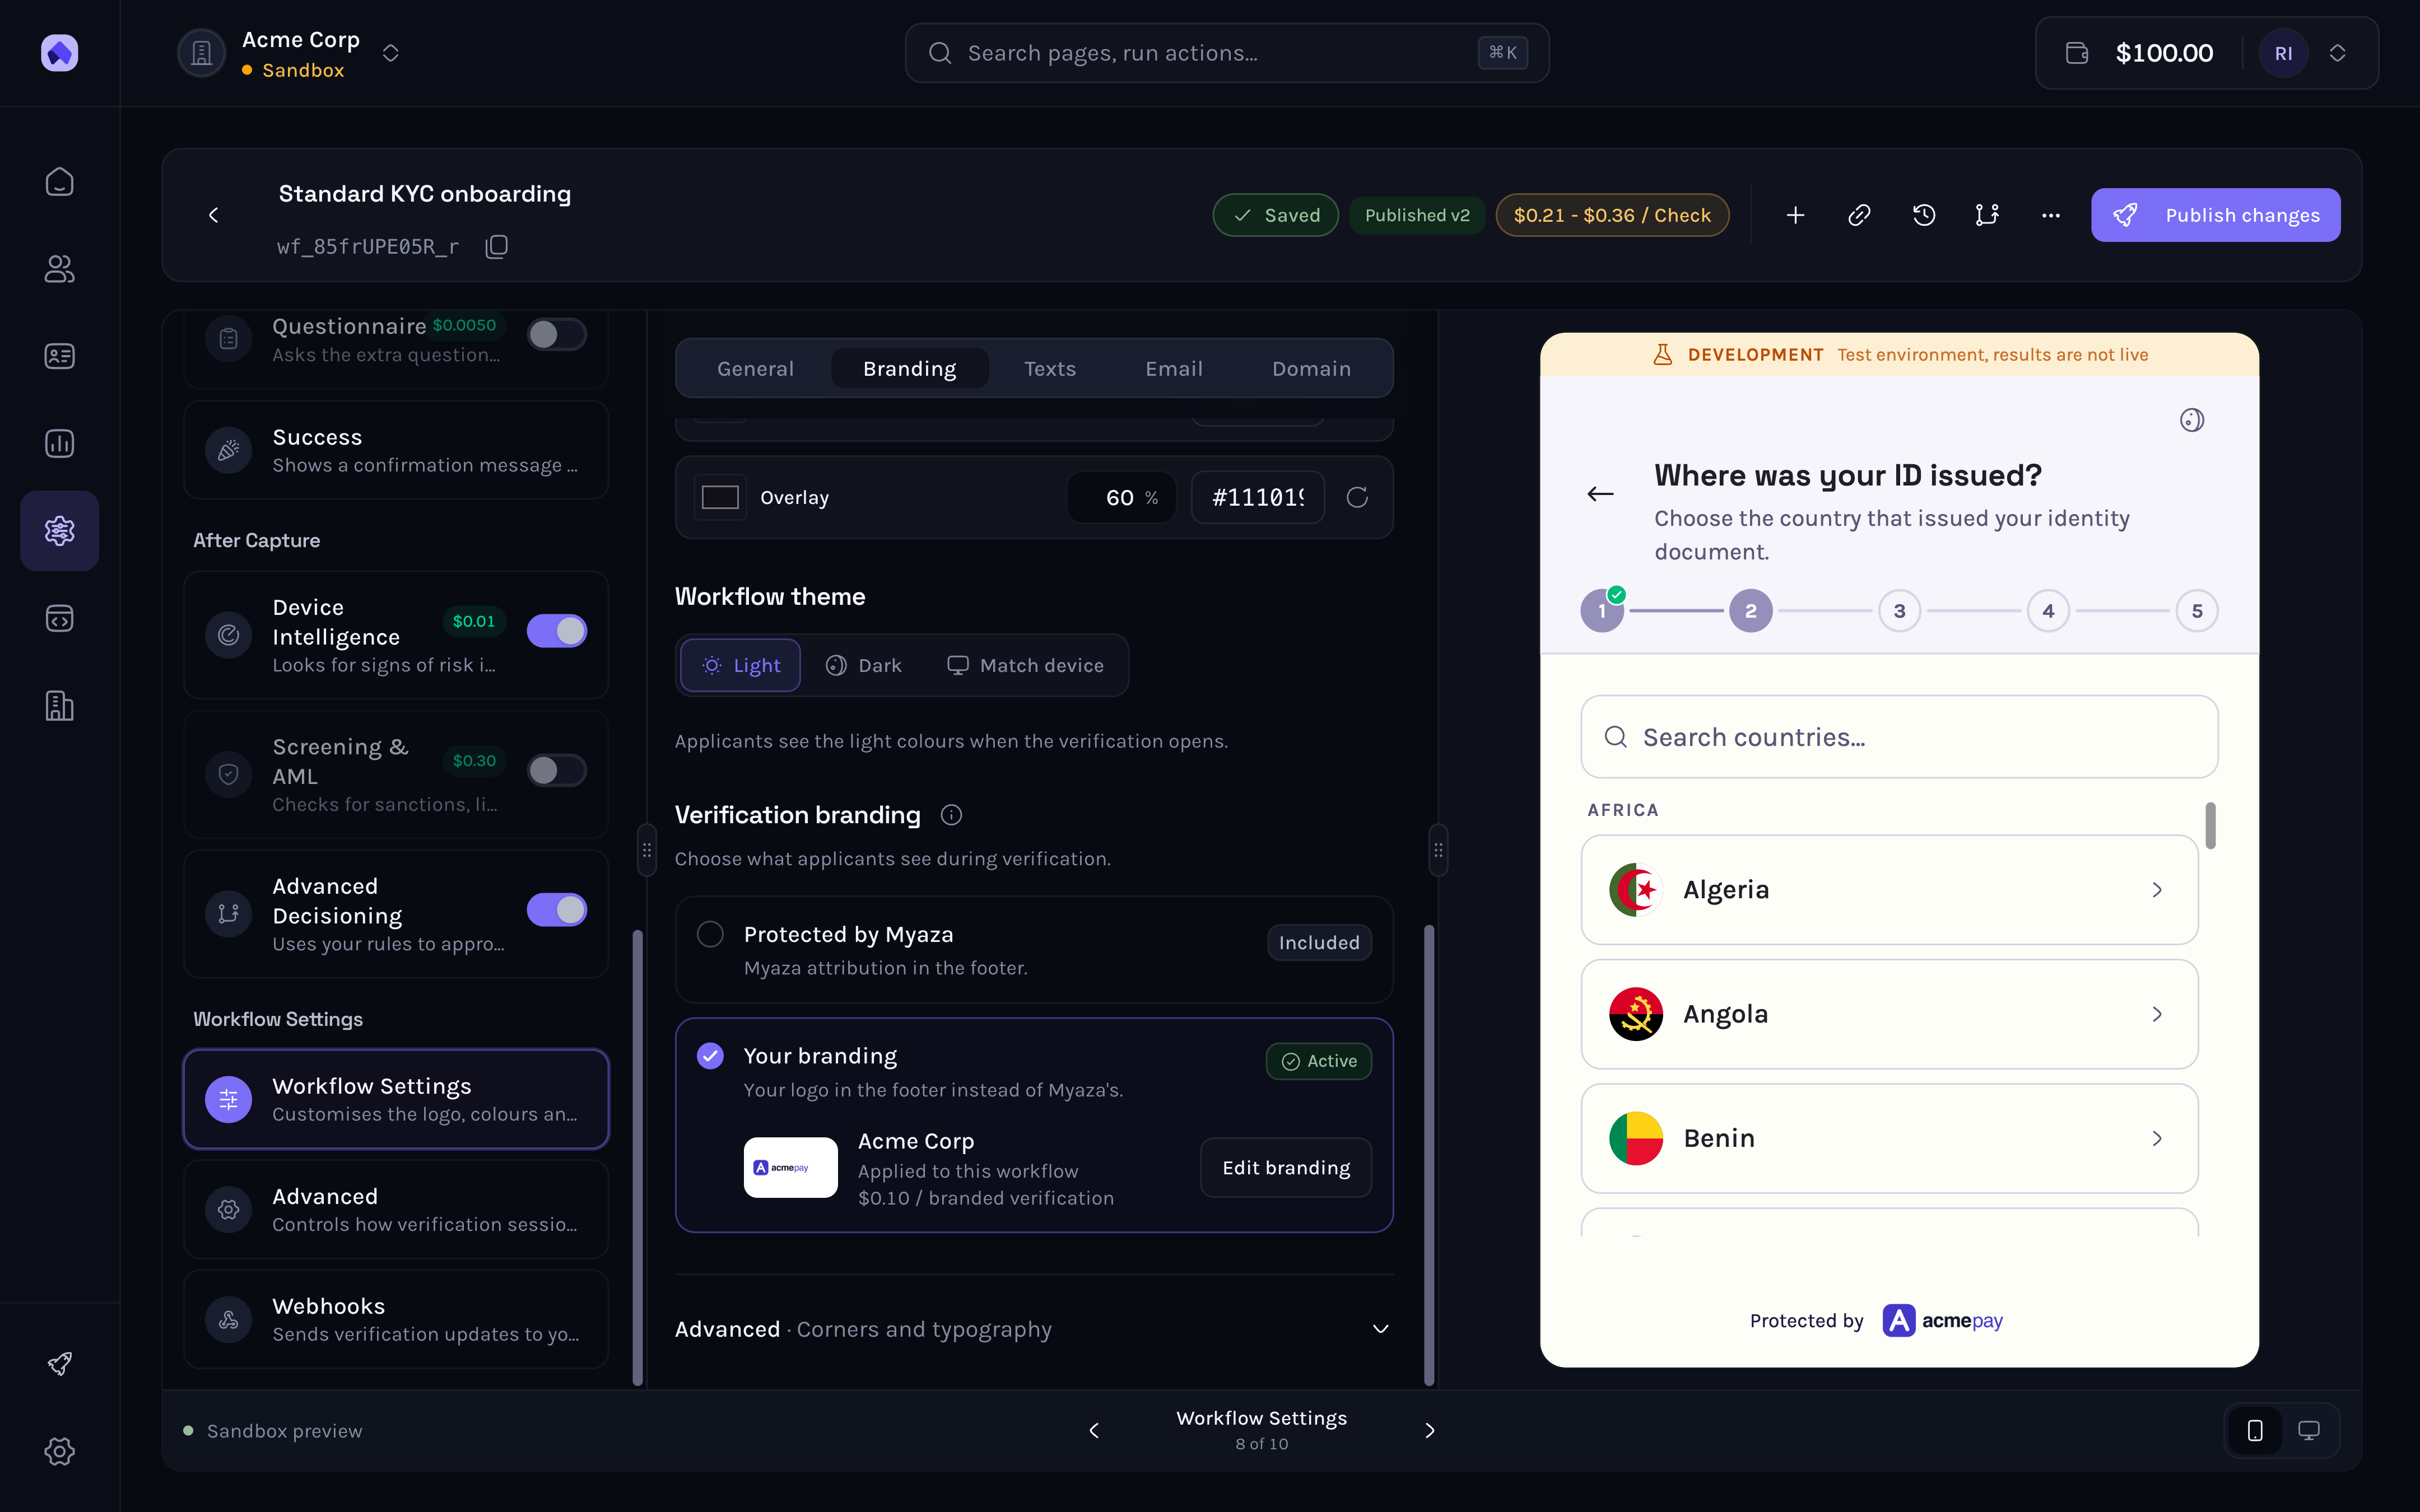The image size is (2420, 1512).
Task: Open the ID card icon in sidebar
Action: tap(60, 356)
